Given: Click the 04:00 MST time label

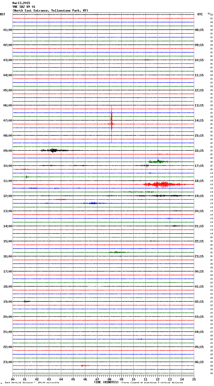Looking at the screenshot, I should point(8,75).
